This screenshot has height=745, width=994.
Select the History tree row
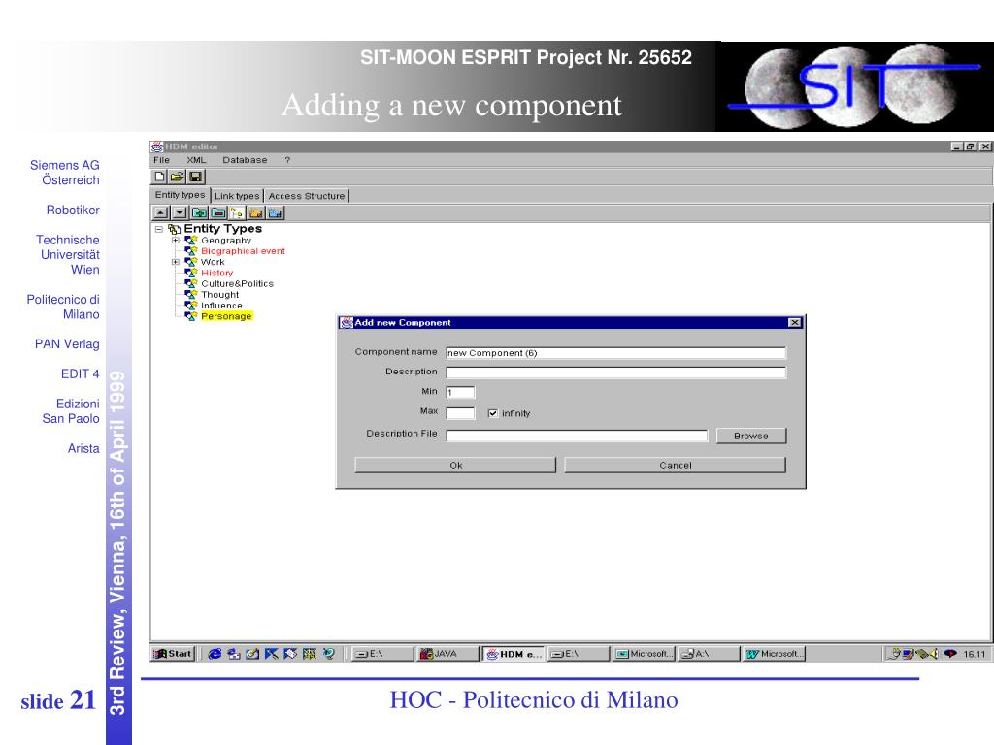[216, 273]
